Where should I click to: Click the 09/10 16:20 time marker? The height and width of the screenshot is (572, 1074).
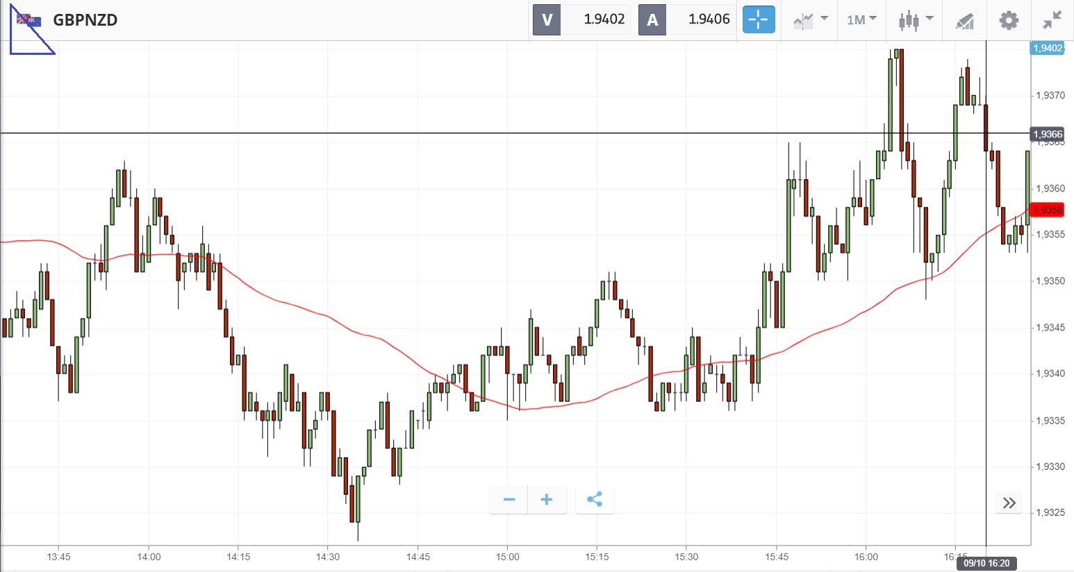tap(986, 563)
